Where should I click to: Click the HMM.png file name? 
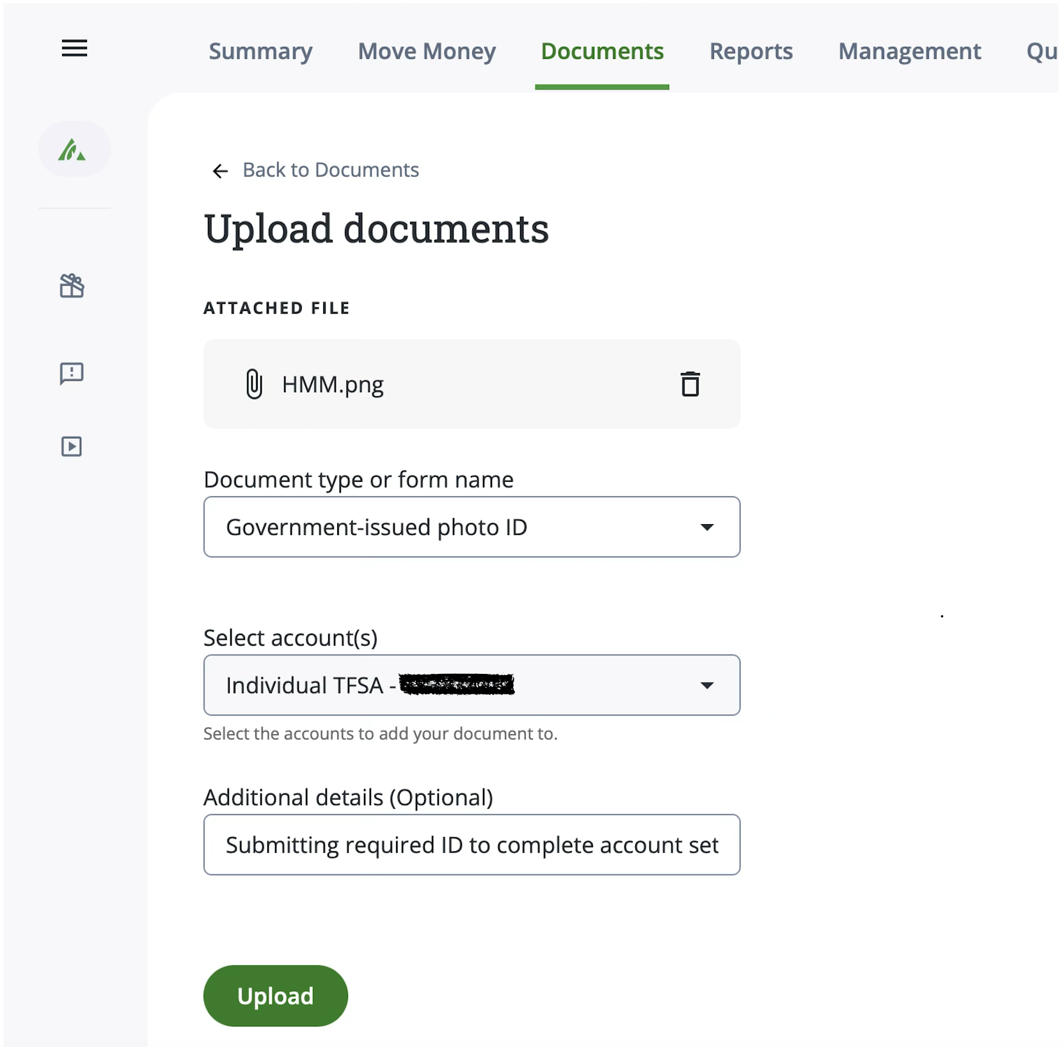click(x=333, y=385)
